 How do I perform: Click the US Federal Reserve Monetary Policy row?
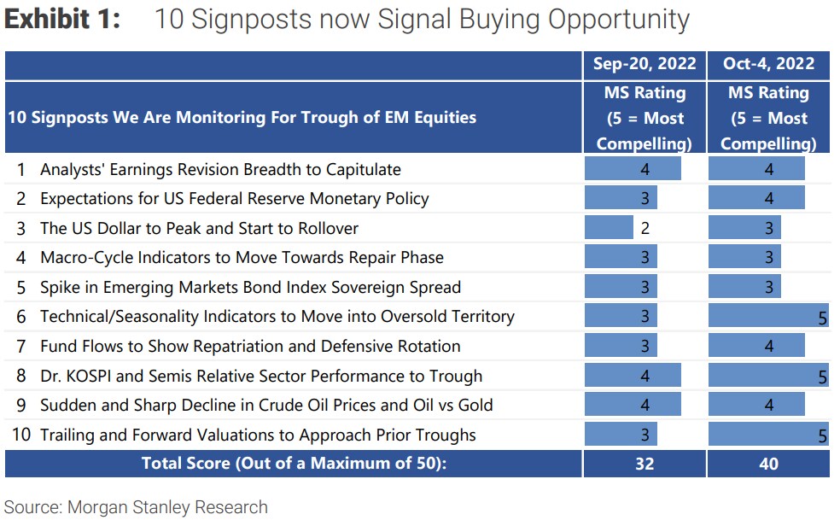[234, 199]
